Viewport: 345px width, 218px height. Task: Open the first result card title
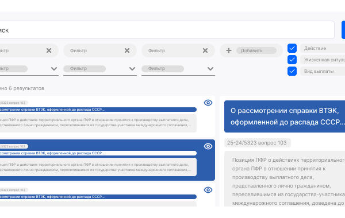click(x=98, y=110)
